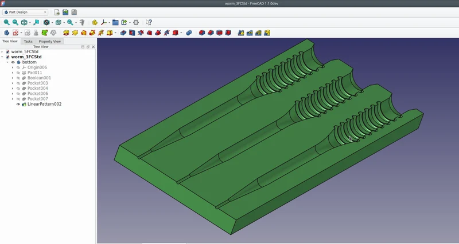459x244 pixels.
Task: Click the Open document icon
Action: point(65,12)
